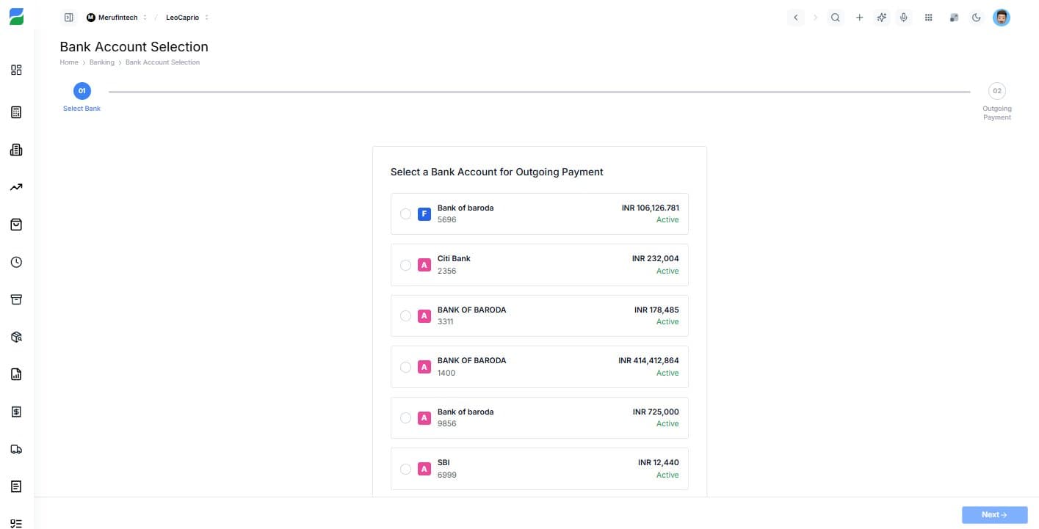Open the profile avatar in top bar

(x=1001, y=17)
